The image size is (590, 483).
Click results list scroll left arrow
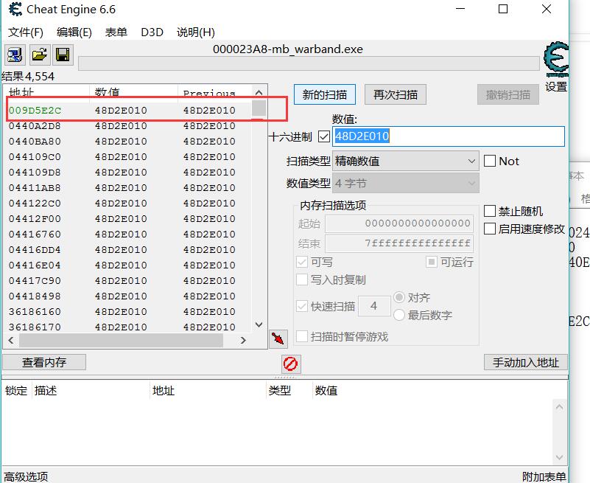click(11, 341)
